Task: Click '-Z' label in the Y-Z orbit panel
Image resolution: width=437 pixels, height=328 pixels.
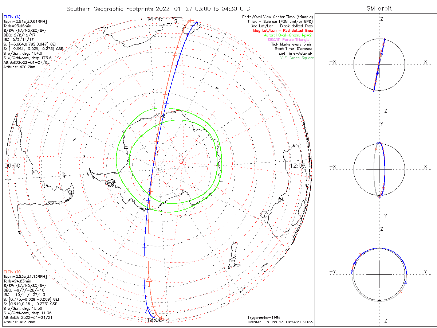Action: coord(384,321)
